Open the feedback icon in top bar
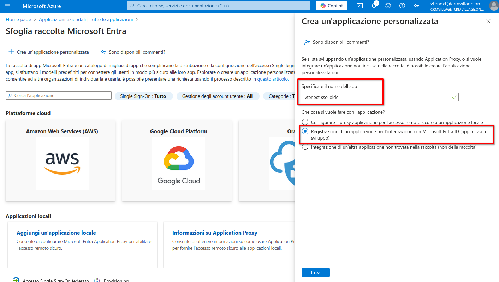Image resolution: width=499 pixels, height=282 pixels. click(x=416, y=6)
